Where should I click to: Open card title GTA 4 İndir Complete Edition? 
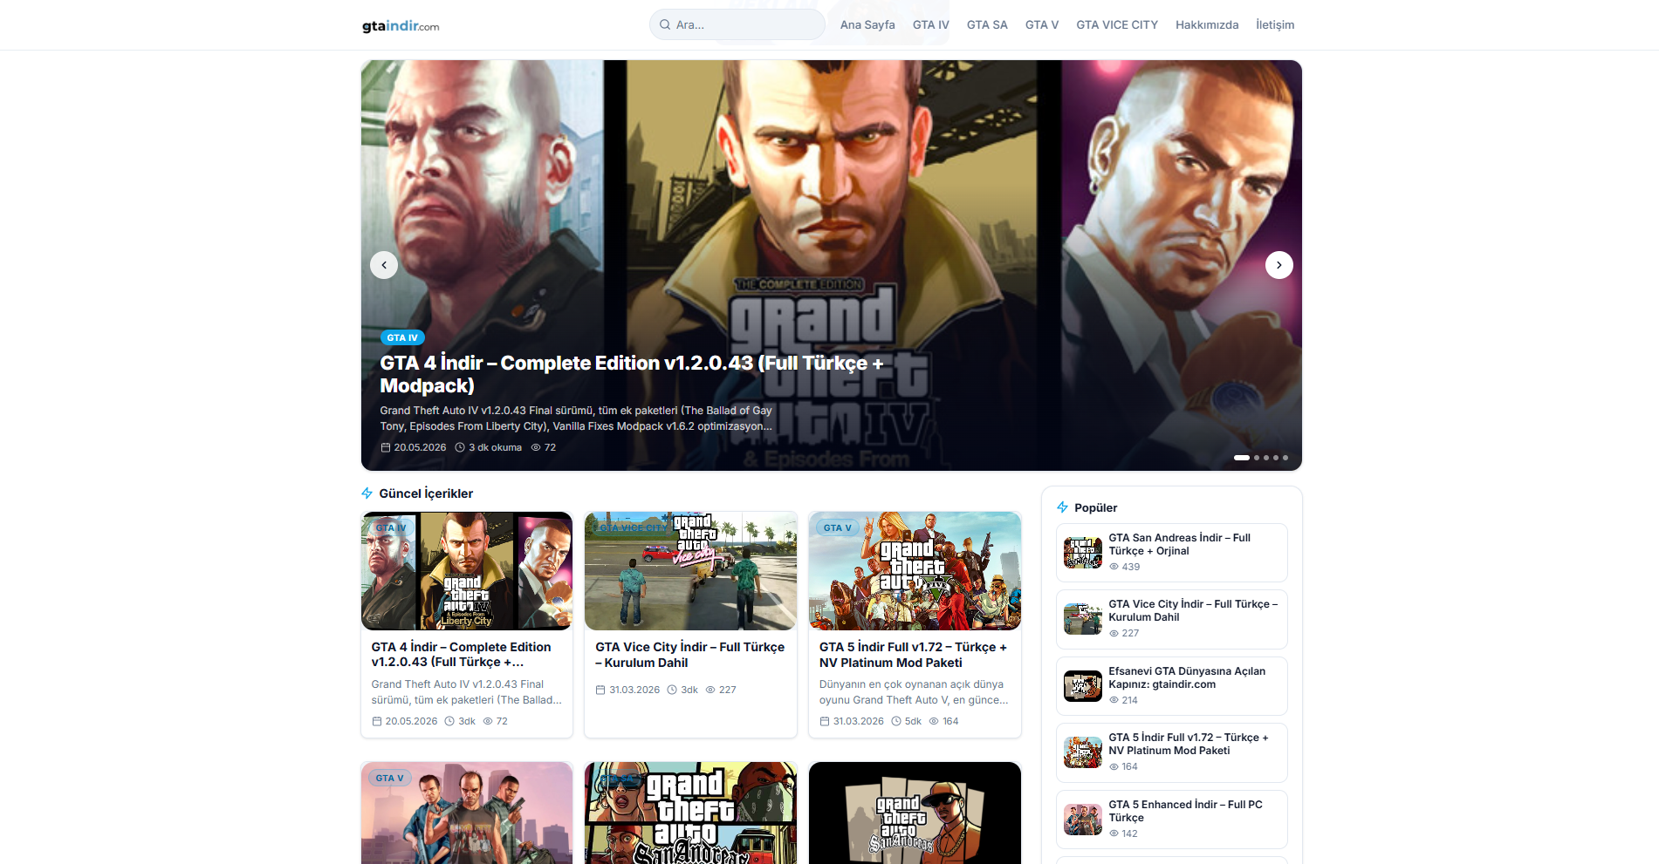pos(461,655)
